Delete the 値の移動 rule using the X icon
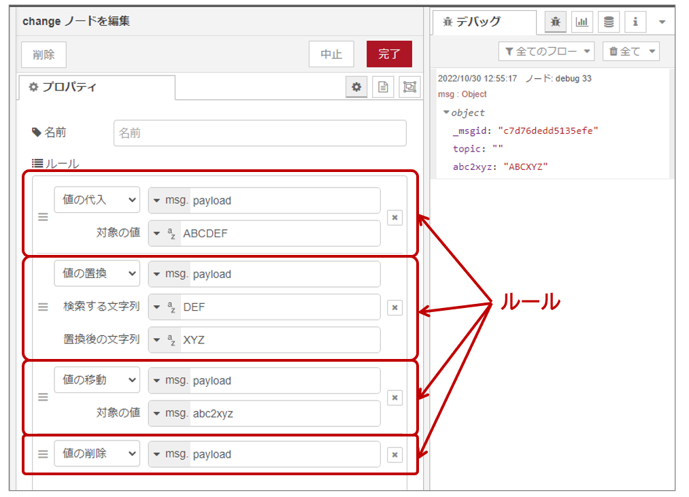This screenshot has height=497, width=689. [x=394, y=398]
